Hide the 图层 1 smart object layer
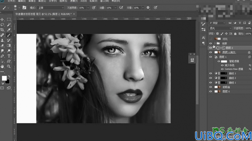 [x=211, y=57]
